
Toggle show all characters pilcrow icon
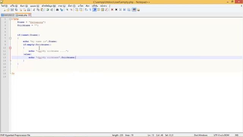90,10
